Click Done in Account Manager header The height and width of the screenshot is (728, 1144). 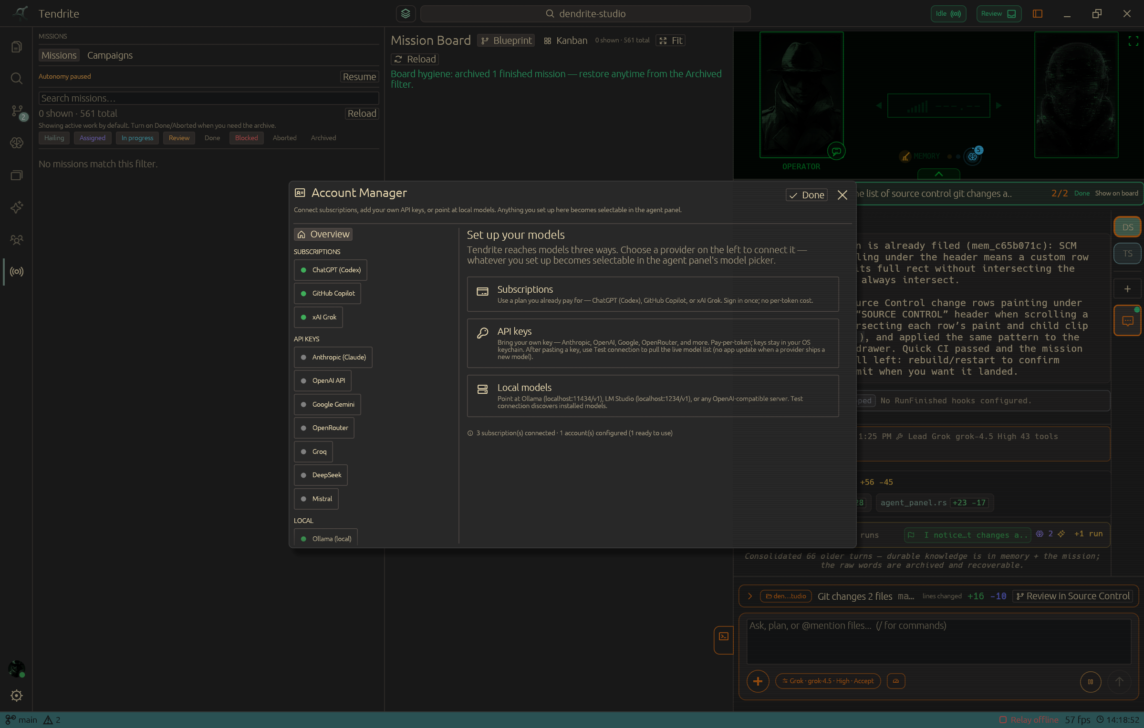[x=807, y=195]
